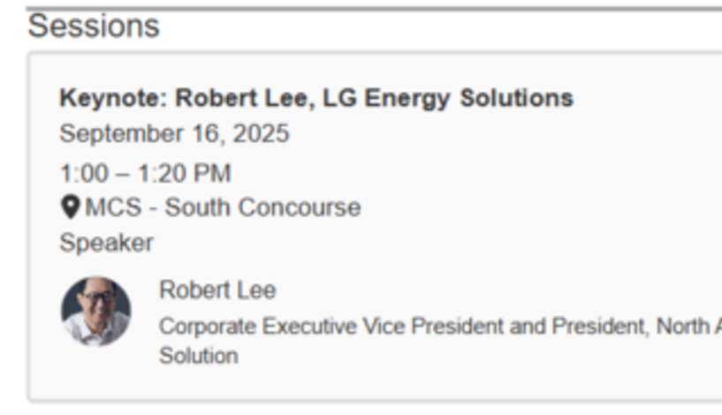Click the word North in the speaker title
Image resolution: width=722 pixels, height=415 pixels.
[x=683, y=326]
